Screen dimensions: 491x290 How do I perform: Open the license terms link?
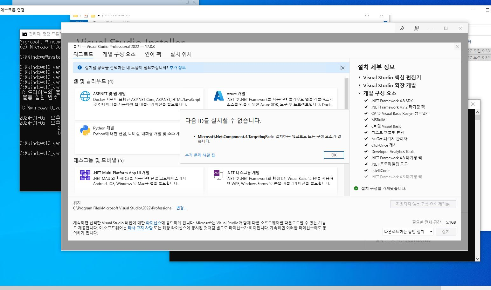point(154,223)
